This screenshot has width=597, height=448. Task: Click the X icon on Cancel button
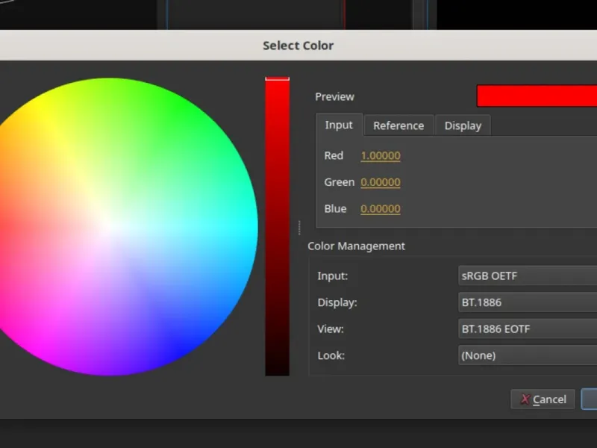click(525, 399)
